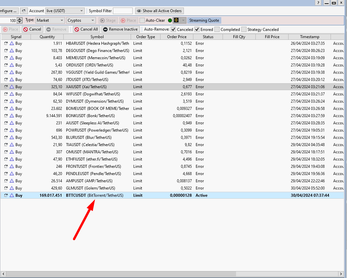
Task: Click the refresh icon on the BTTCUSDT row
Action: coord(6,195)
